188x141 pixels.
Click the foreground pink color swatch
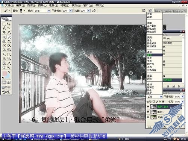pyautogui.click(x=5, y=73)
